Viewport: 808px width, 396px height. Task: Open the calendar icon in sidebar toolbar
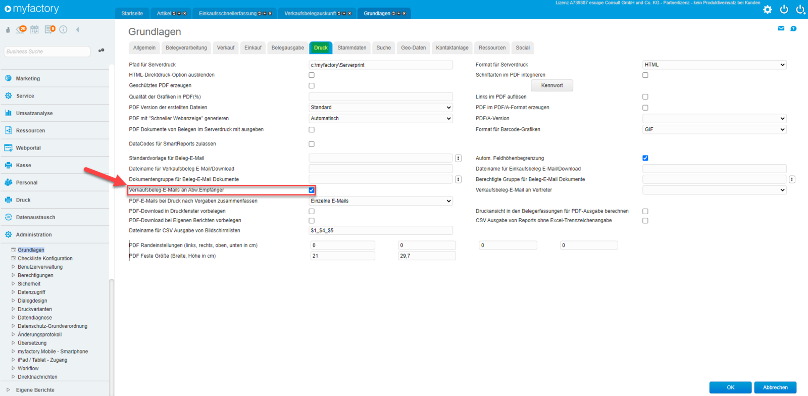[x=34, y=30]
